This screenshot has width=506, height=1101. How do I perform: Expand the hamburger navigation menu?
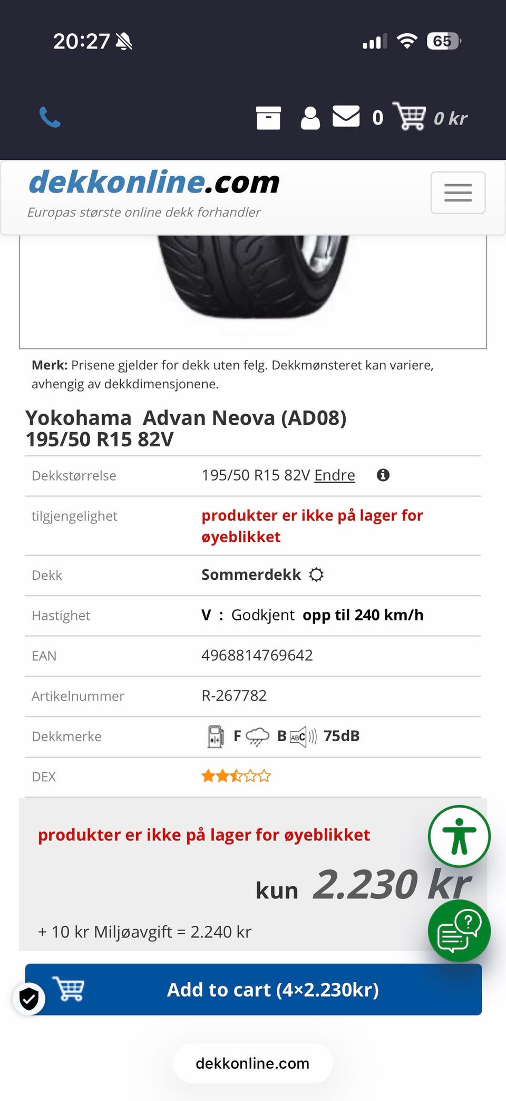[458, 193]
